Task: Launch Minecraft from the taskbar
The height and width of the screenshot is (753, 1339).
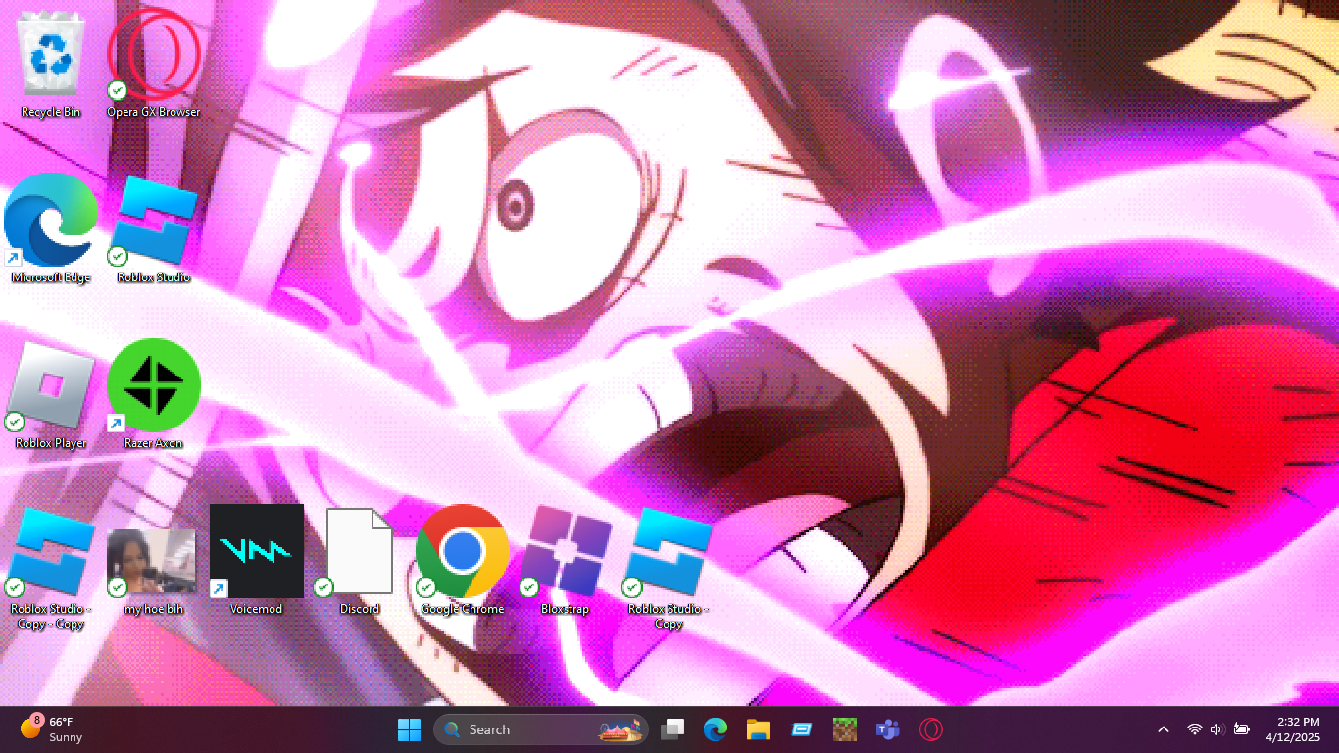Action: [x=845, y=729]
